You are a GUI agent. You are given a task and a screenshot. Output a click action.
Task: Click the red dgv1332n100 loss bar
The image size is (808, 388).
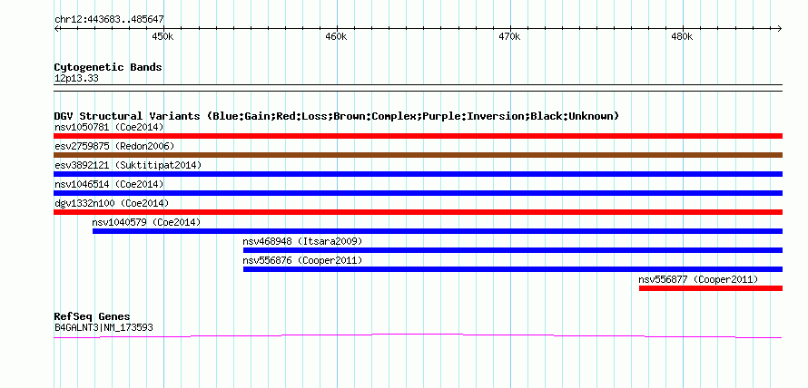point(418,212)
